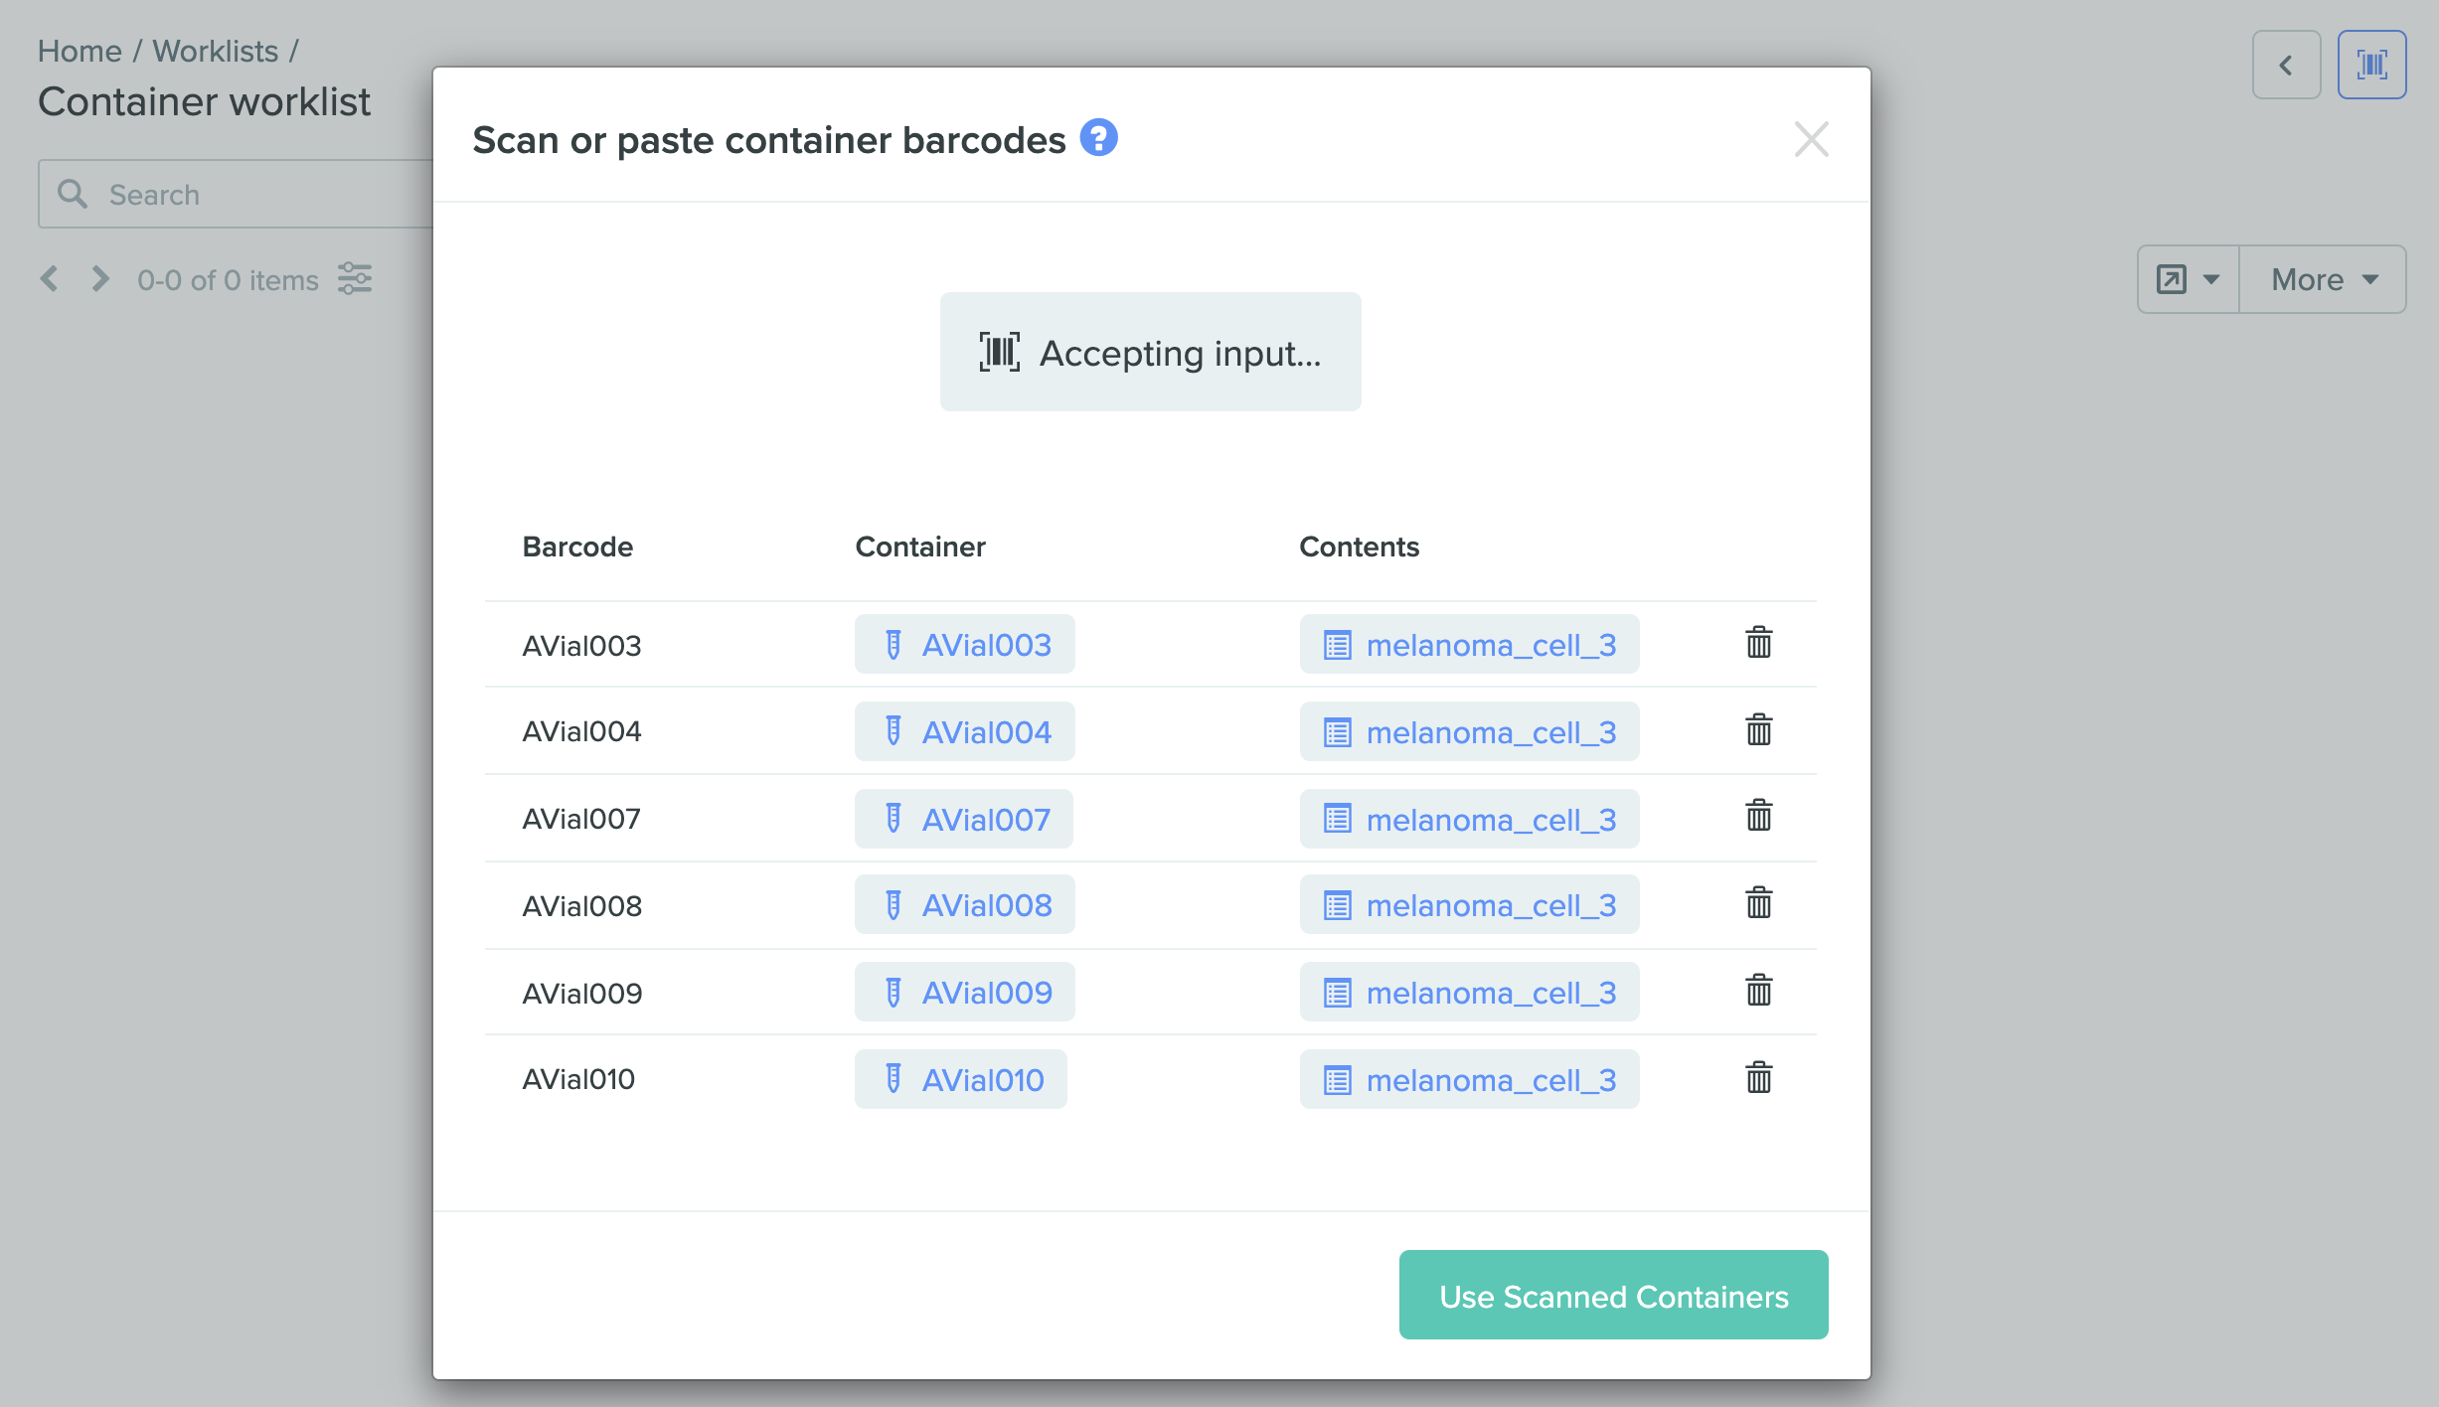This screenshot has width=2439, height=1407.
Task: Click the Worklists breadcrumb link
Action: click(215, 51)
